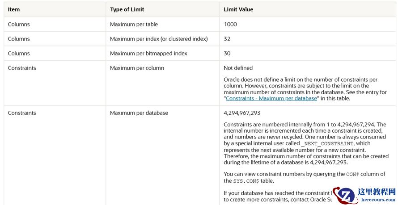
Task: Click the limit value 30
Action: tap(227, 53)
